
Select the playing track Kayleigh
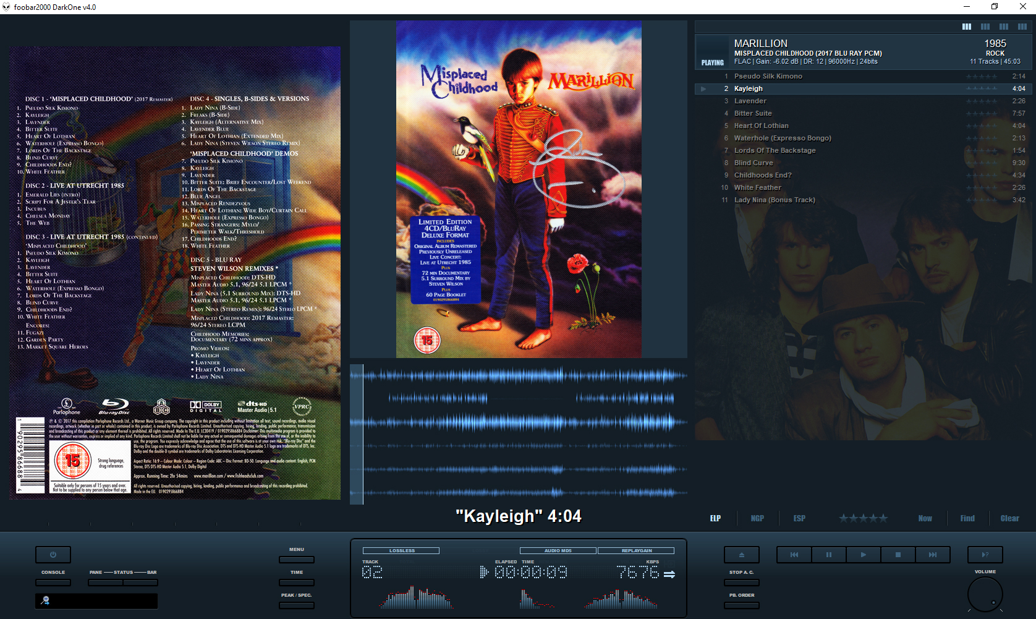click(863, 89)
